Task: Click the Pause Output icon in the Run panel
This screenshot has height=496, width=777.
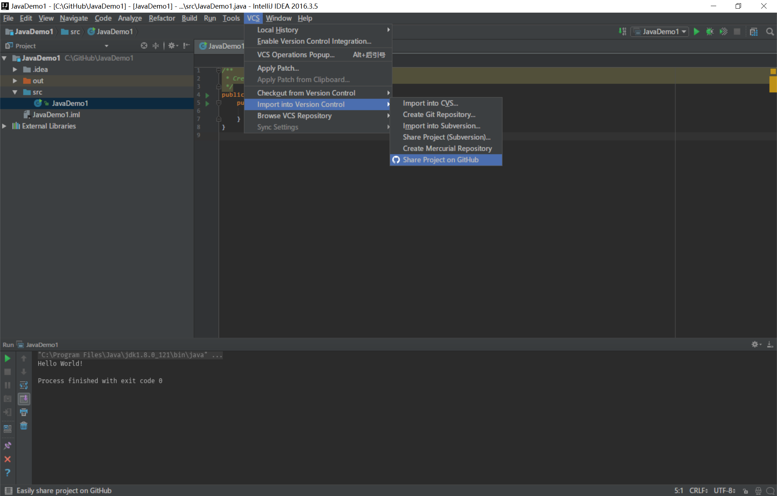Action: 8,385
